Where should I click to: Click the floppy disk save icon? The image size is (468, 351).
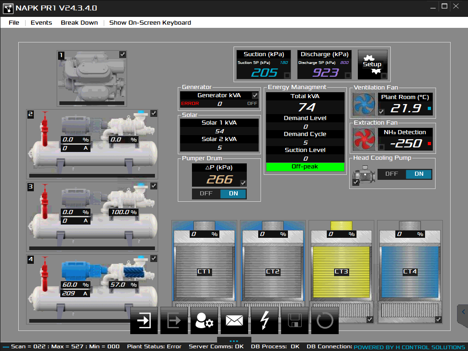[x=295, y=320]
